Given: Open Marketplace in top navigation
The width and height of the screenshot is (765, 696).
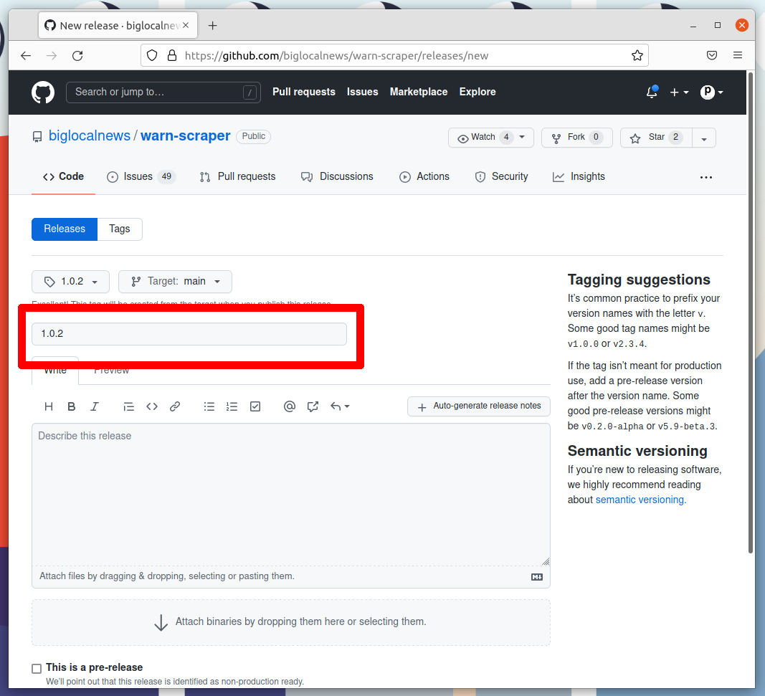Looking at the screenshot, I should click(x=419, y=92).
